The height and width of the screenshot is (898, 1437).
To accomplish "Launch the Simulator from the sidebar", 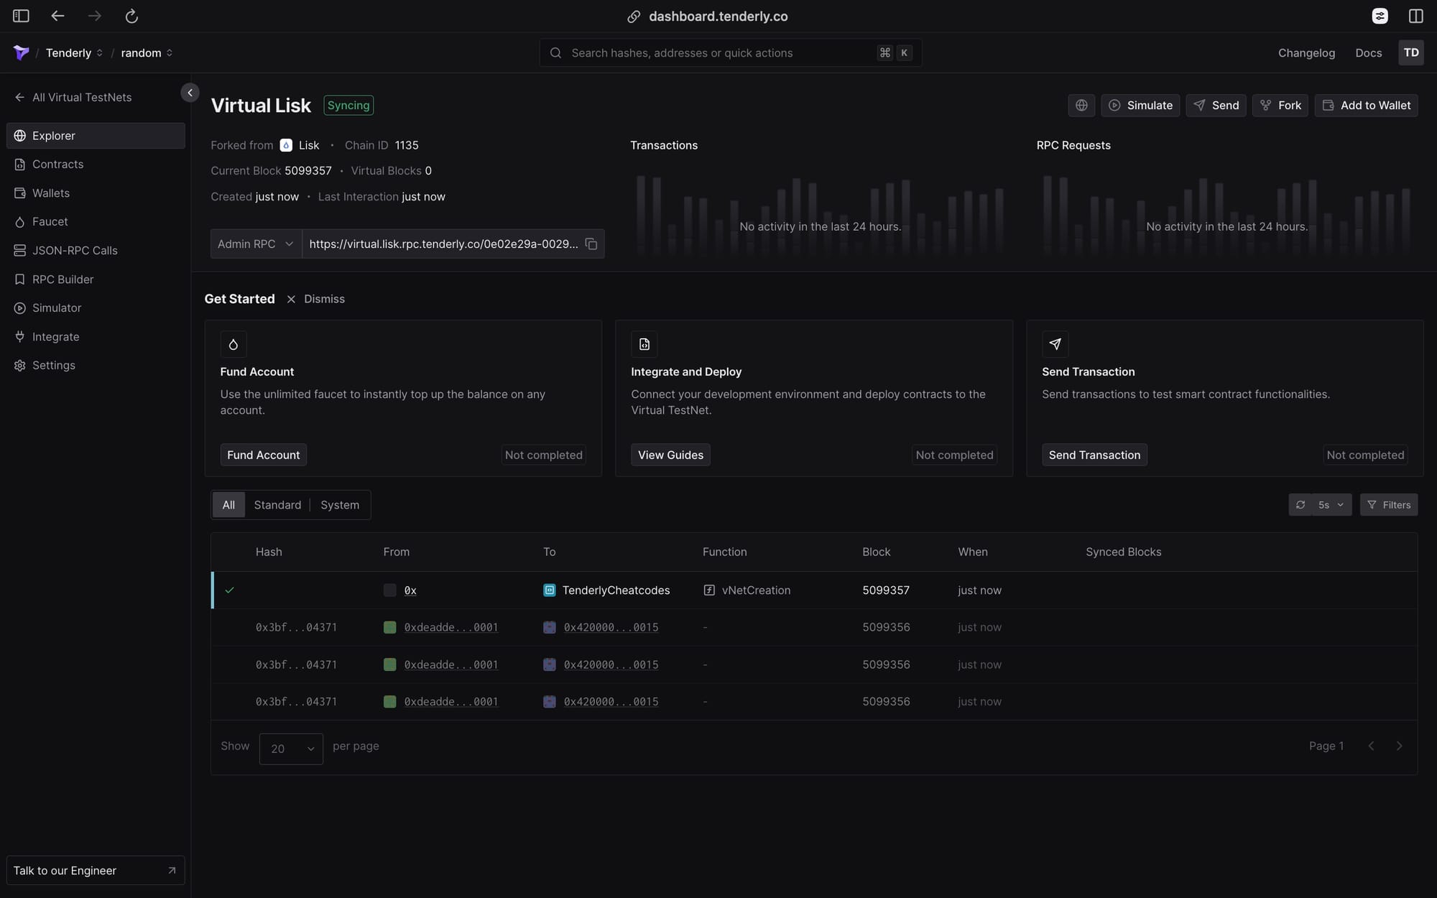I will pos(56,307).
